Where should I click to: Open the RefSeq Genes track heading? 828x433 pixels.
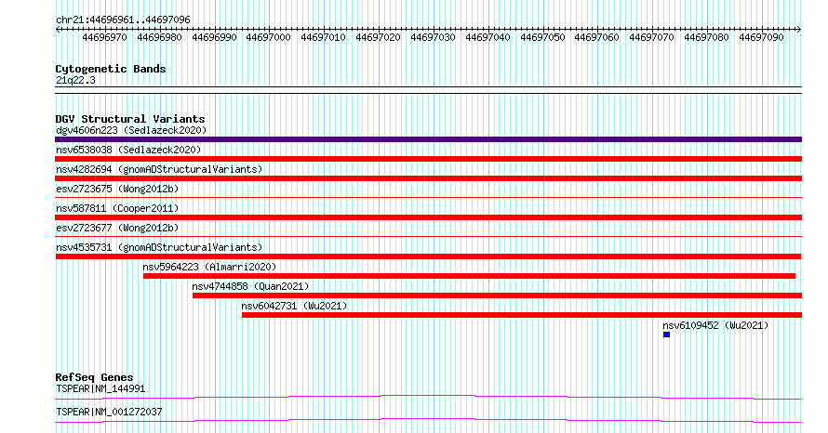click(x=94, y=377)
